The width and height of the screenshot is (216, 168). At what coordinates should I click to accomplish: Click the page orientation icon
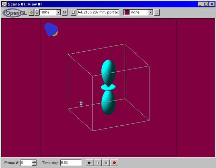[73, 12]
